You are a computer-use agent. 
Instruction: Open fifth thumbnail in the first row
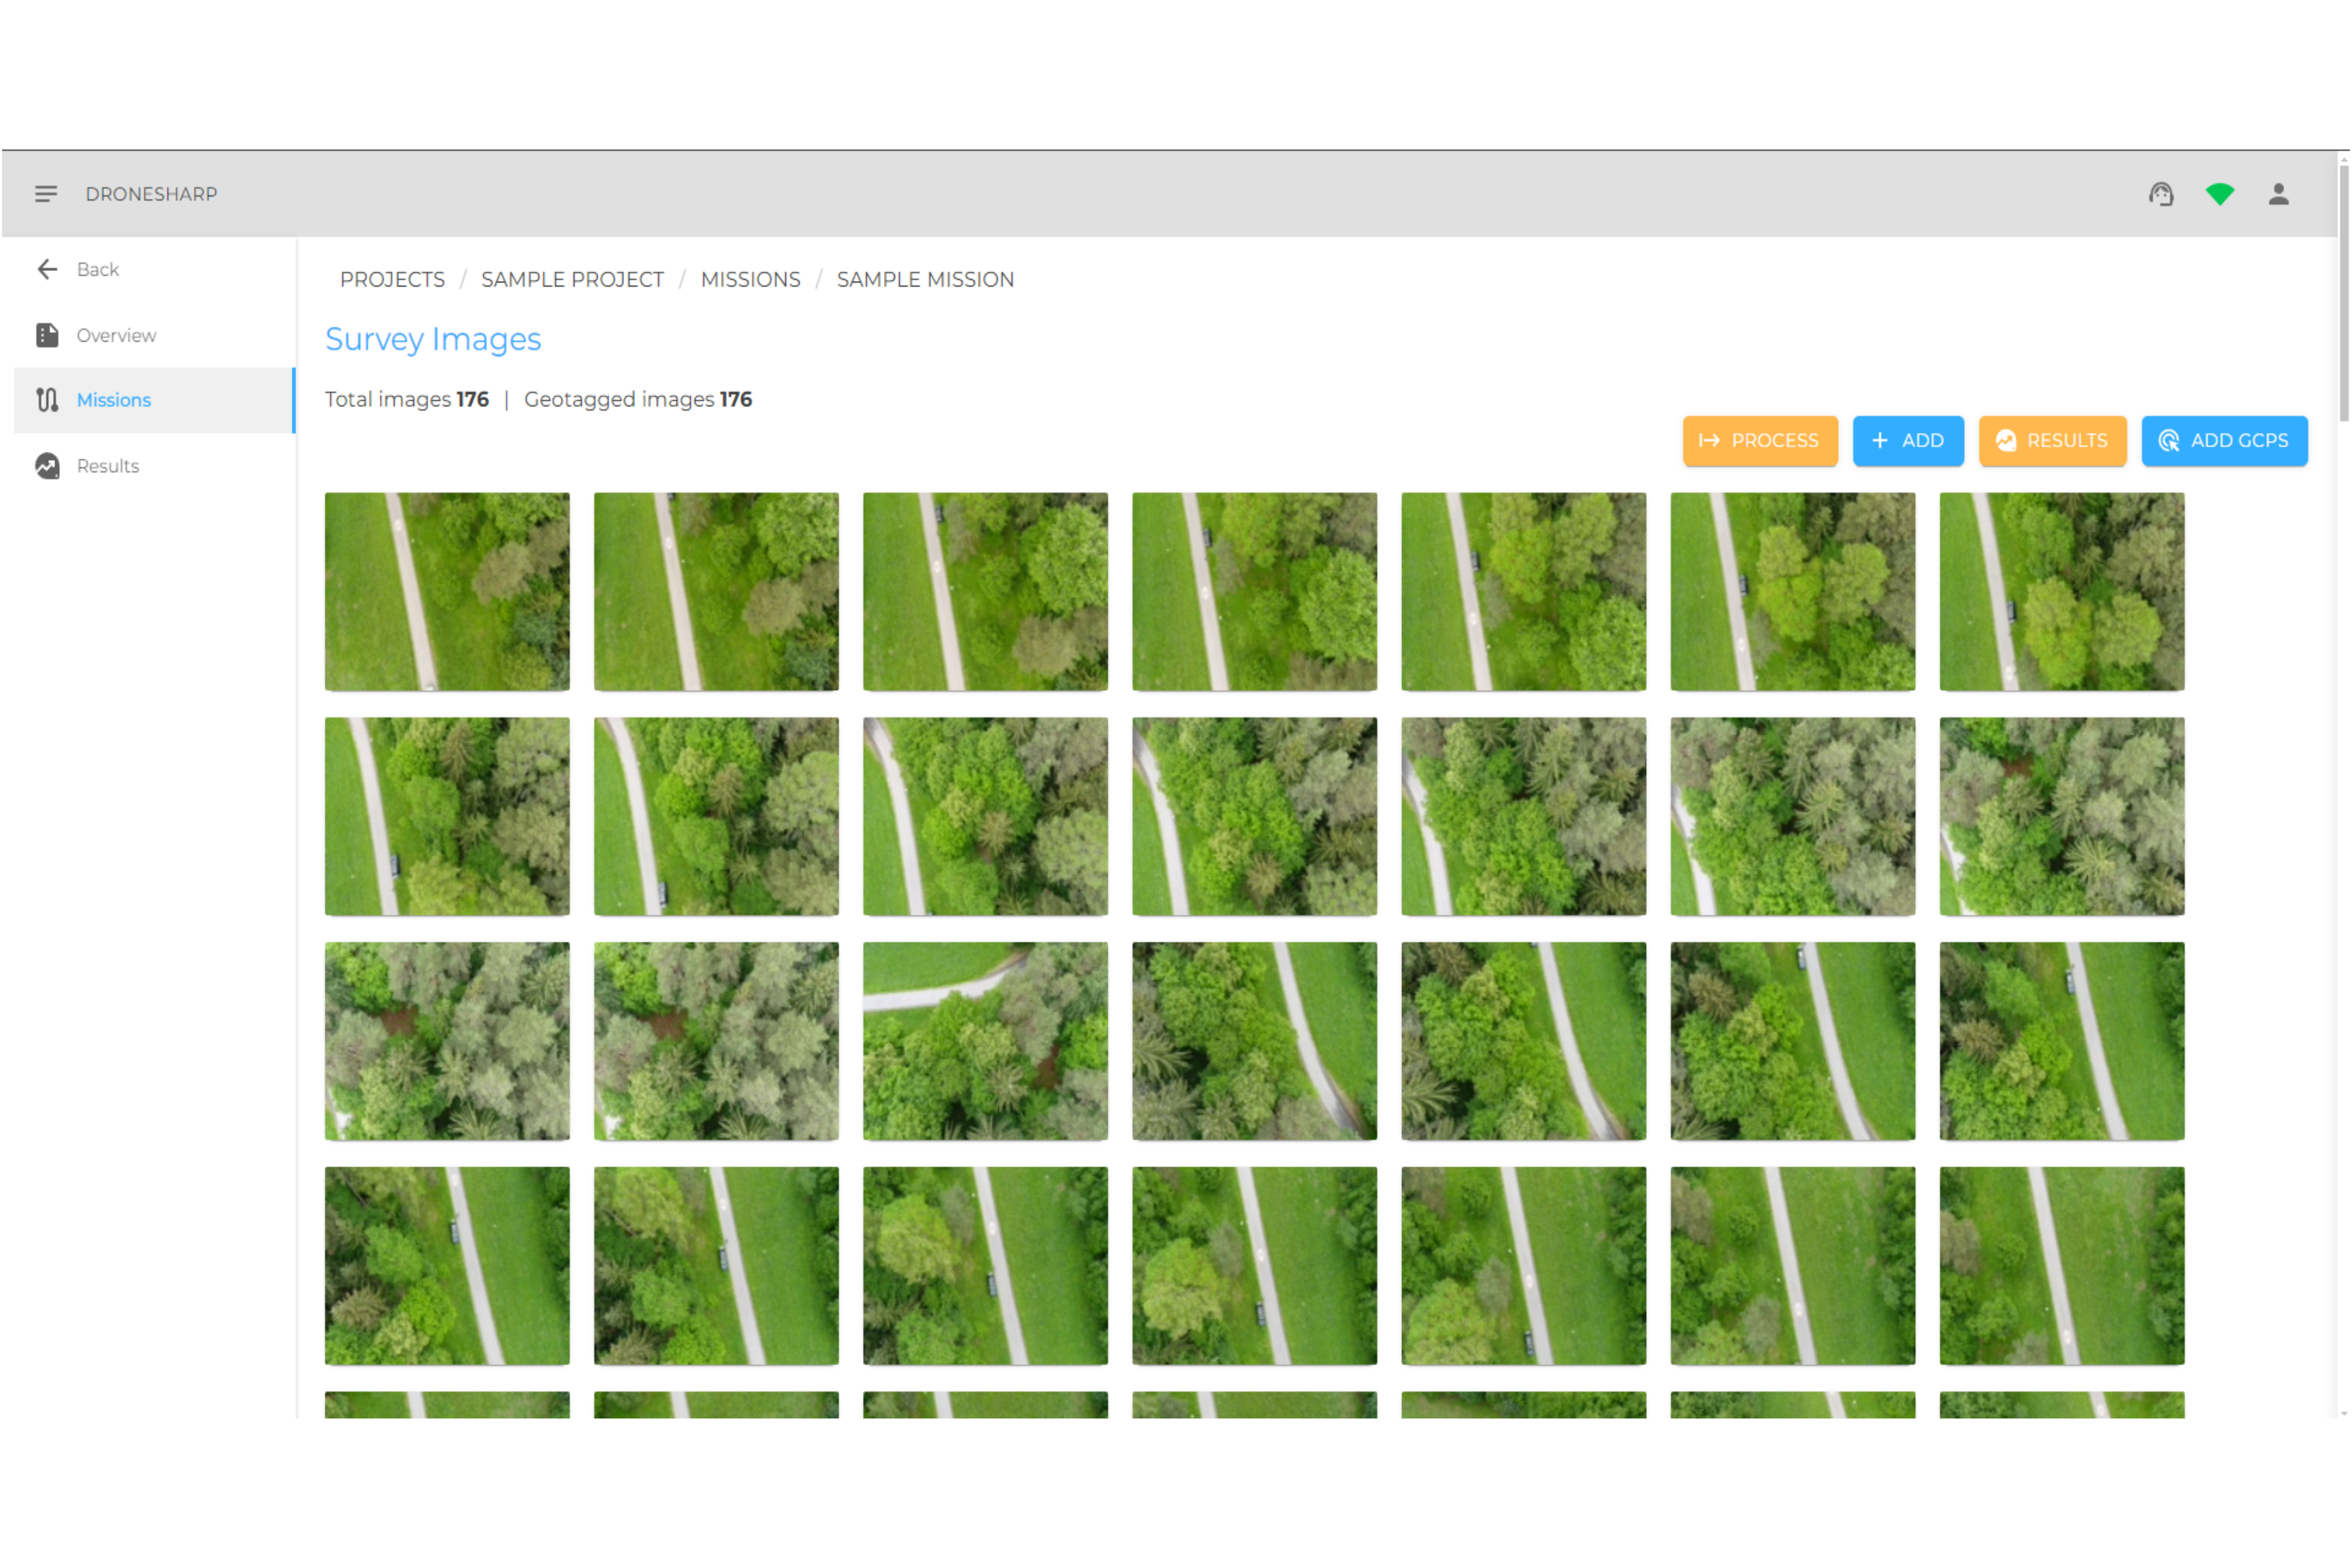point(1523,591)
